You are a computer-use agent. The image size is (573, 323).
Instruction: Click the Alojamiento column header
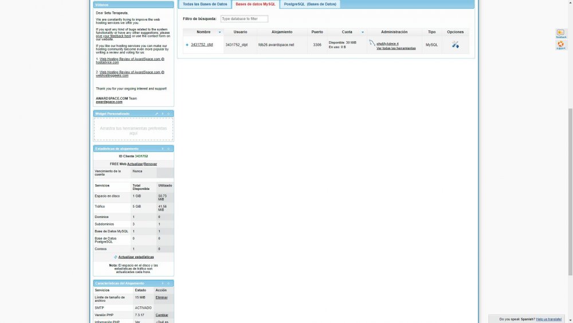point(282,32)
